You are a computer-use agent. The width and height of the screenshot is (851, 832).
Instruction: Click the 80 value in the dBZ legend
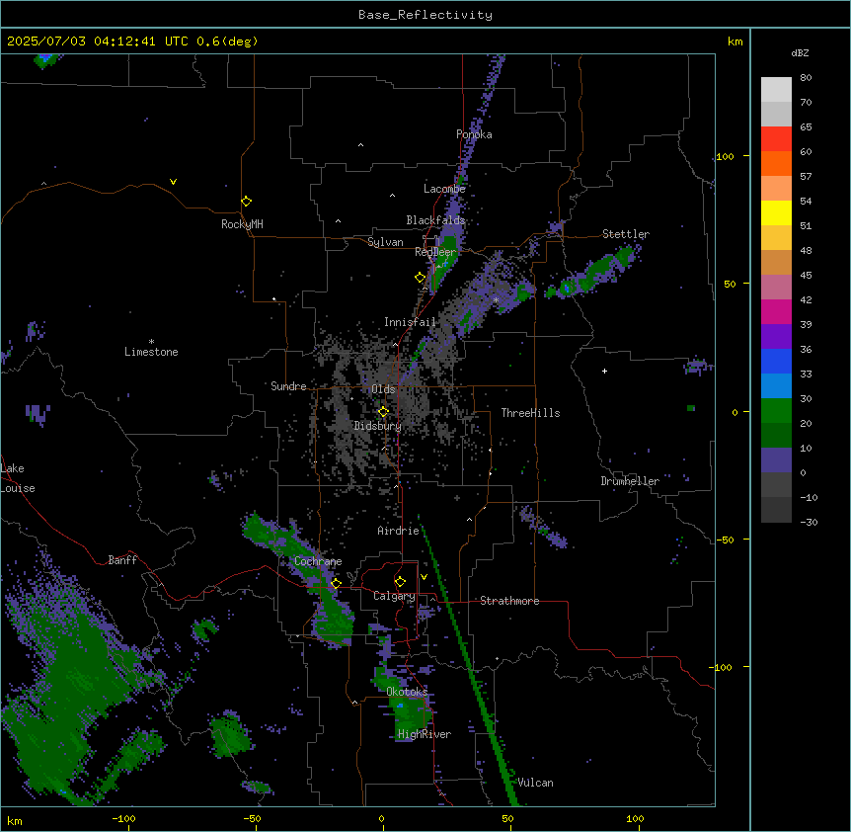pyautogui.click(x=806, y=78)
